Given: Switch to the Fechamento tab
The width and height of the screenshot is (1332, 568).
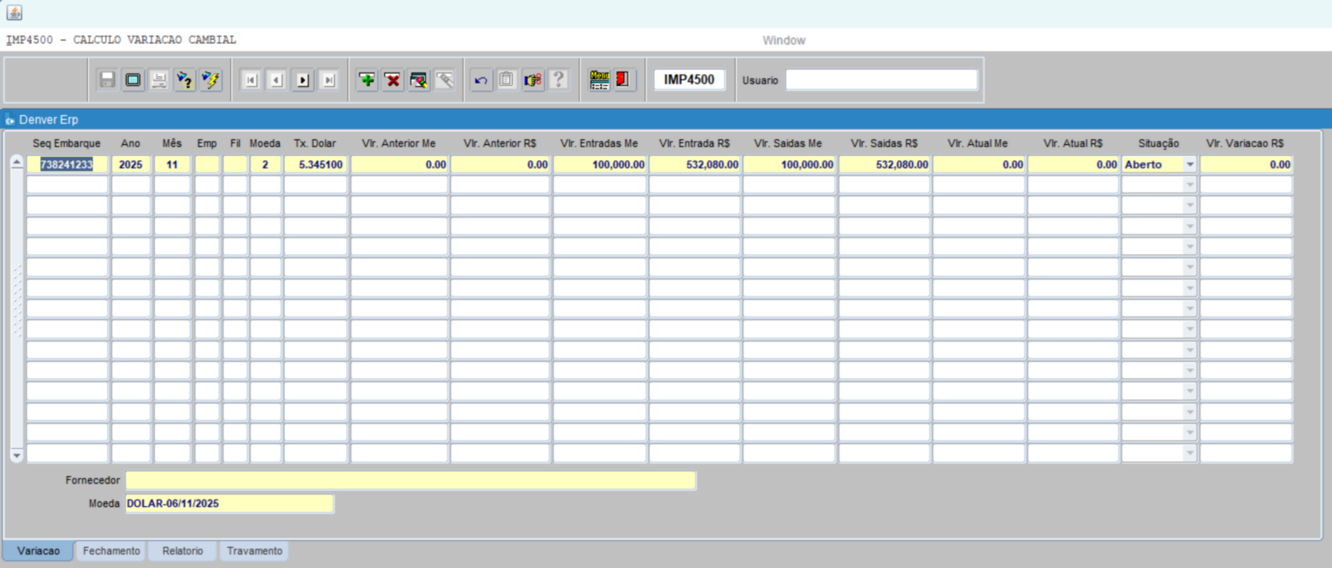Looking at the screenshot, I should (x=111, y=551).
